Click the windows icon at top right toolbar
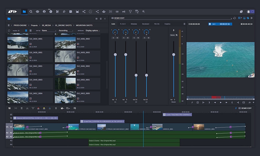Screen dimensions: 260x156 coord(241,12)
